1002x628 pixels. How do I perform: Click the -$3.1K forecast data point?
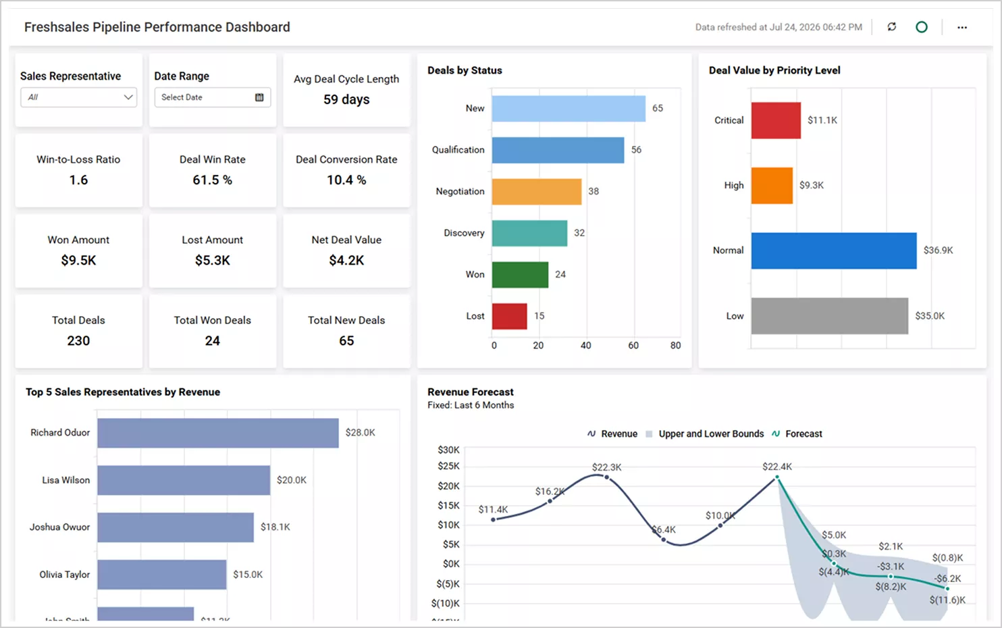click(x=891, y=577)
